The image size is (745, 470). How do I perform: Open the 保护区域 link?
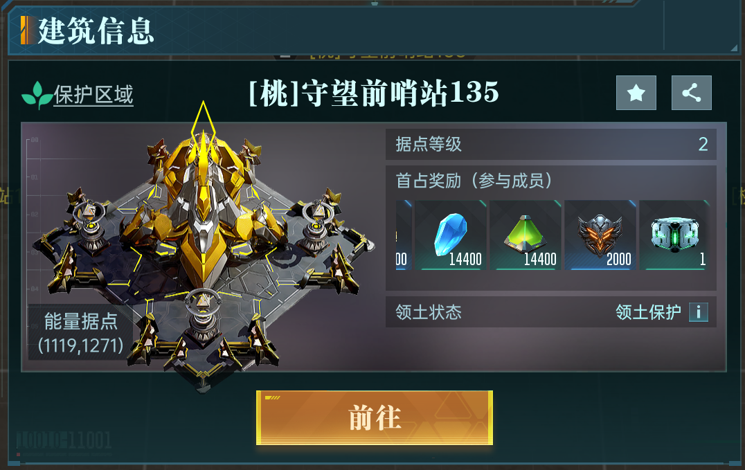[x=93, y=95]
